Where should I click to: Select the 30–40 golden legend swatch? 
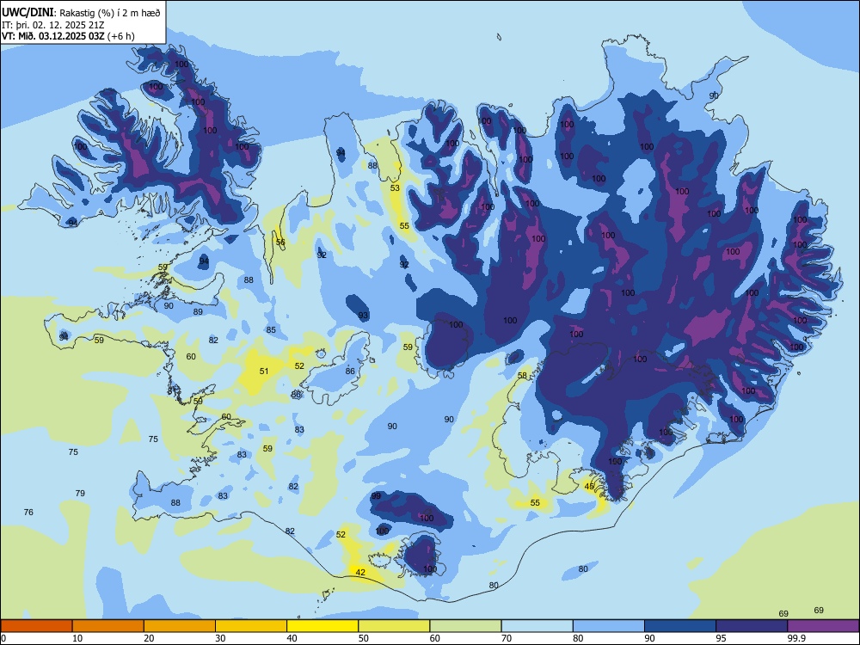pos(251,626)
